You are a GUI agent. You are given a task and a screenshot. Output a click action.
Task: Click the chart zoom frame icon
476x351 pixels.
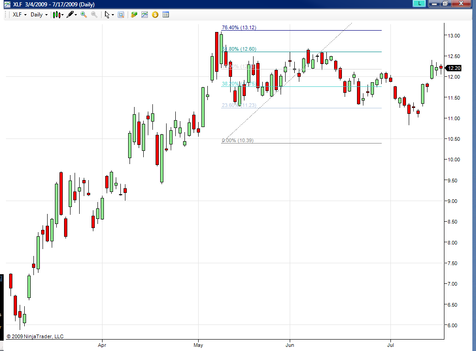tap(121, 15)
